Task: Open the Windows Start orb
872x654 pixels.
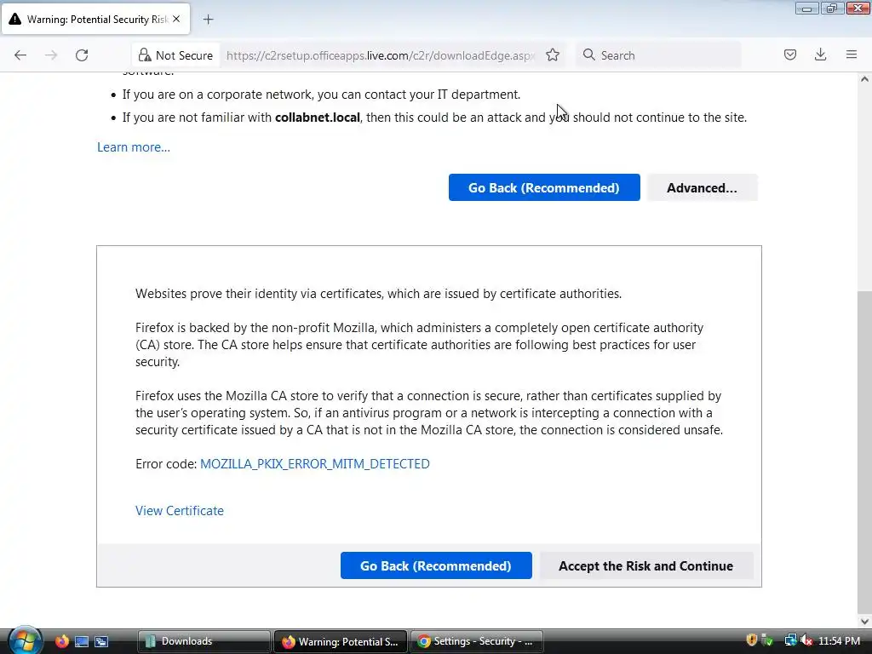Action: [23, 640]
